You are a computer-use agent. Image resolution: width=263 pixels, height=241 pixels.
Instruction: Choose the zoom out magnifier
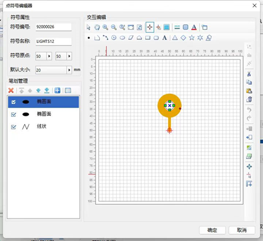[x=114, y=27]
